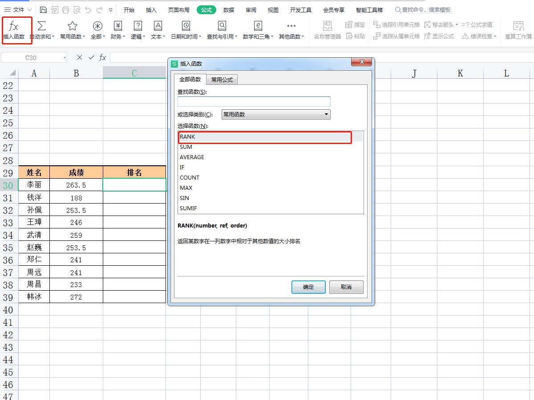Viewport: 534px width, 400px height.
Task: Expand the cell name box dropdown arrow
Action: click(65, 58)
